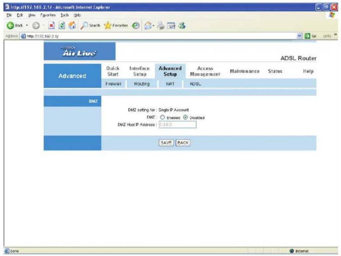341x256 pixels.
Task: Expand the Links toolbar chevron
Action: pyautogui.click(x=335, y=35)
